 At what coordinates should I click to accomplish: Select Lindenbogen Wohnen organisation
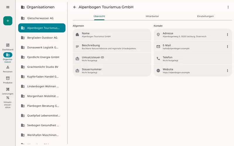[x=42, y=86]
